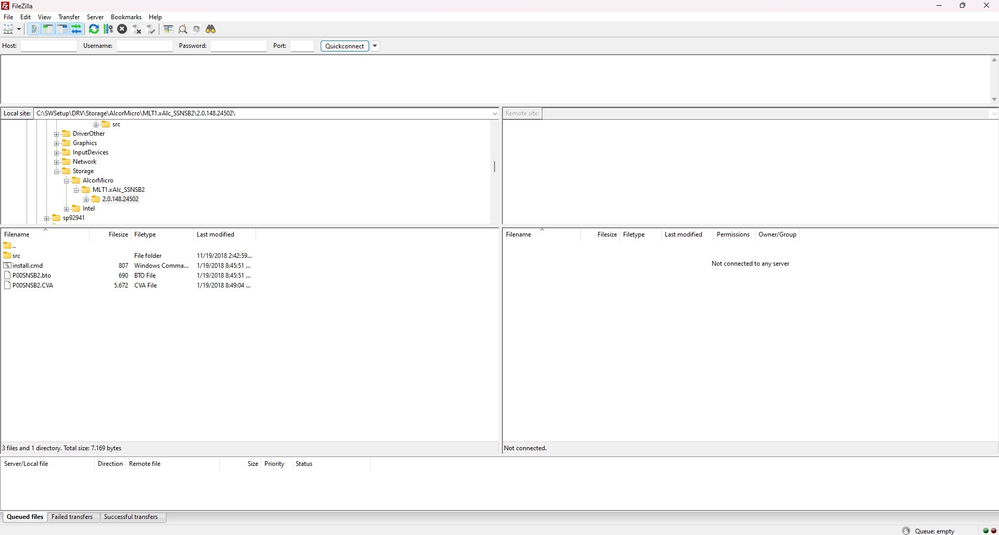This screenshot has width=999, height=535.
Task: Click message log scroll down arrow
Action: (994, 99)
